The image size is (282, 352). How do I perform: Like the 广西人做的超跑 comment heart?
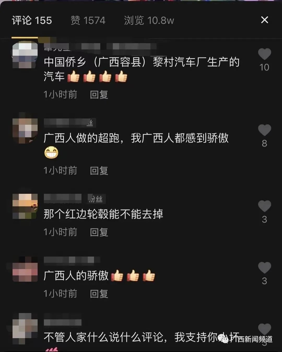265,130
